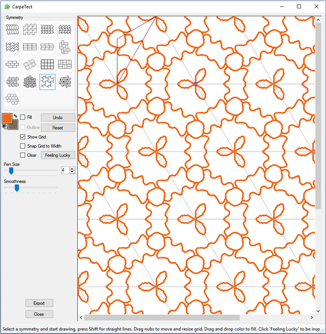Click the small default colors reset icon

click(5, 126)
